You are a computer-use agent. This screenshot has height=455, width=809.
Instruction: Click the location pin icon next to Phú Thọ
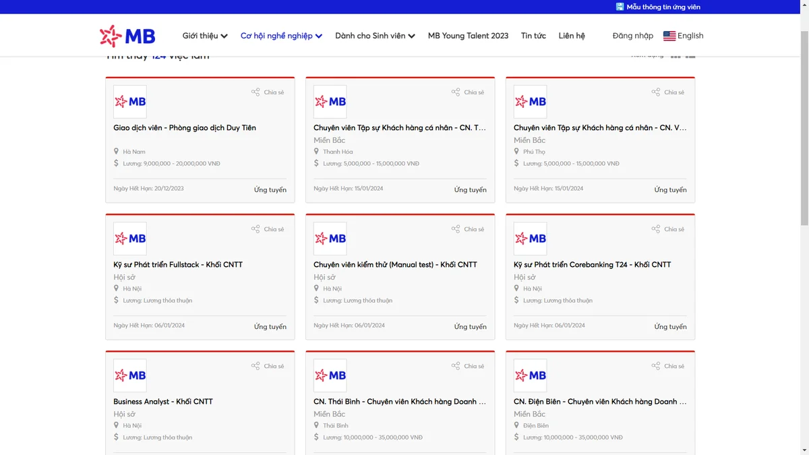pyautogui.click(x=516, y=152)
